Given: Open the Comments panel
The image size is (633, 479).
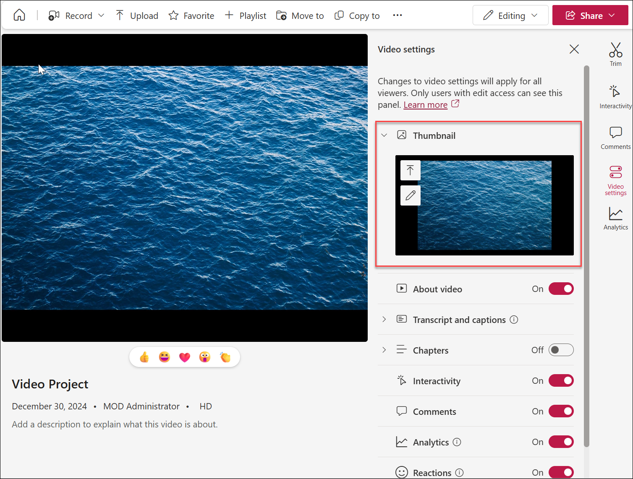Looking at the screenshot, I should click(615, 137).
